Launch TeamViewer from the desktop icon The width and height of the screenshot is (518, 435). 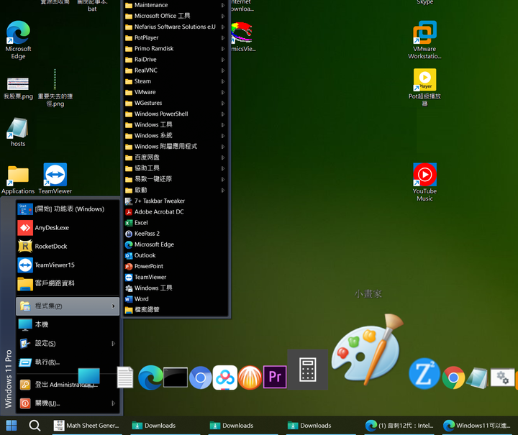click(55, 178)
